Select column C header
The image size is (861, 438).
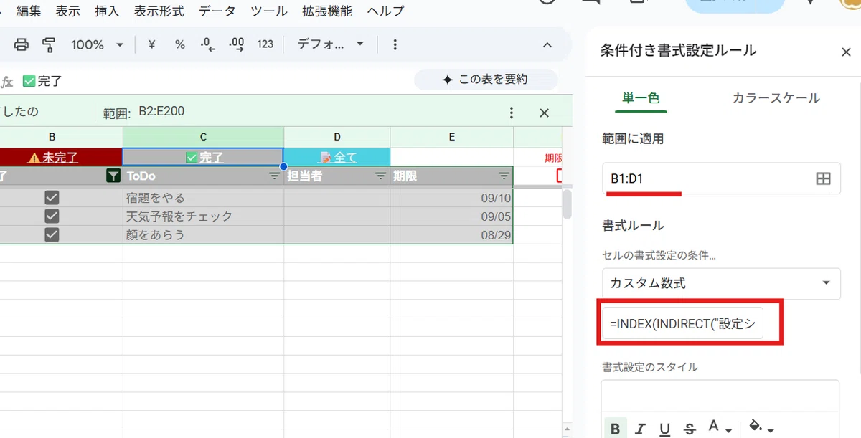pos(203,137)
